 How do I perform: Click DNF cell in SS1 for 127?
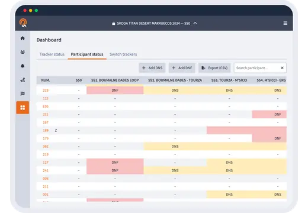point(115,163)
